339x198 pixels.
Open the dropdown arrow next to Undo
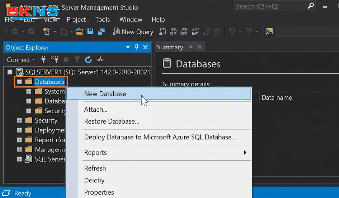pos(240,32)
